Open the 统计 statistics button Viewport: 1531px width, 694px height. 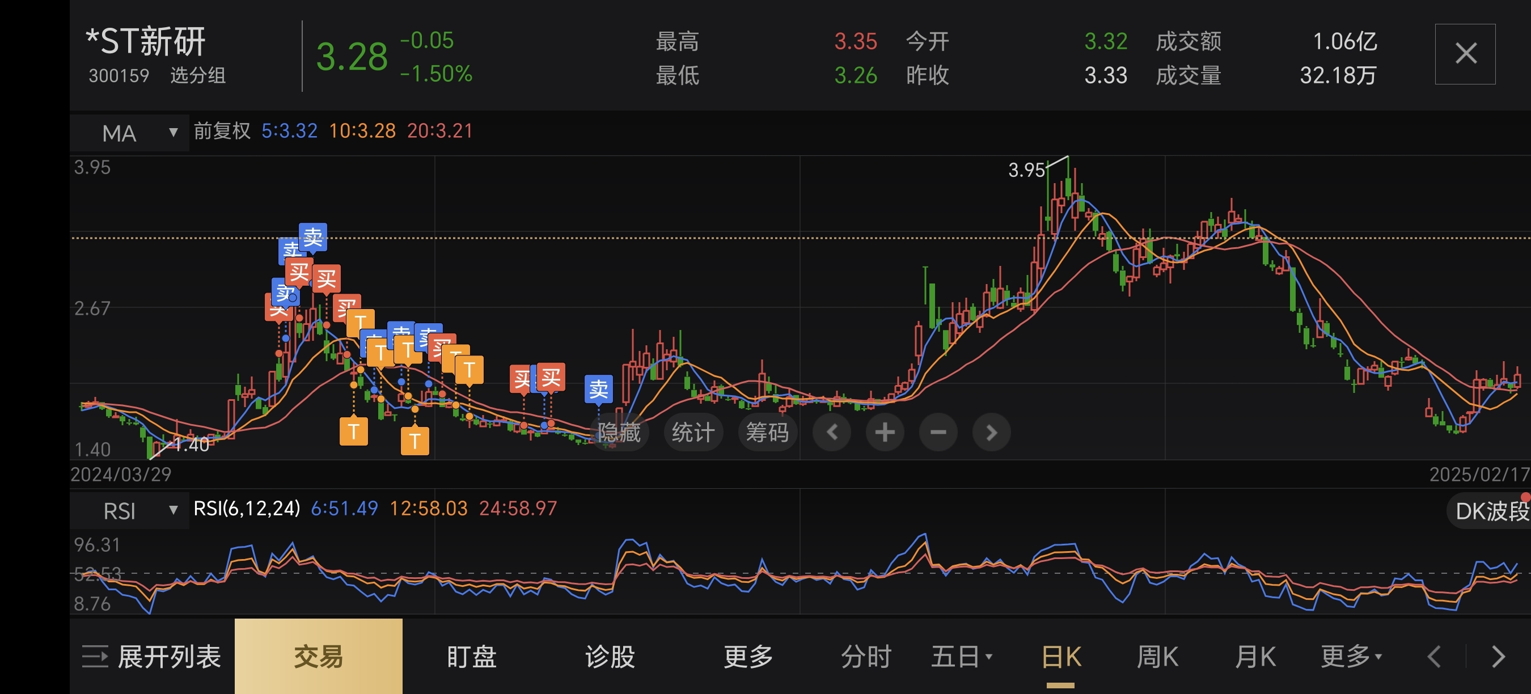pyautogui.click(x=692, y=432)
